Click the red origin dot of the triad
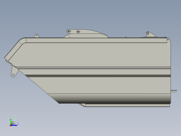 [x=10, y=126]
